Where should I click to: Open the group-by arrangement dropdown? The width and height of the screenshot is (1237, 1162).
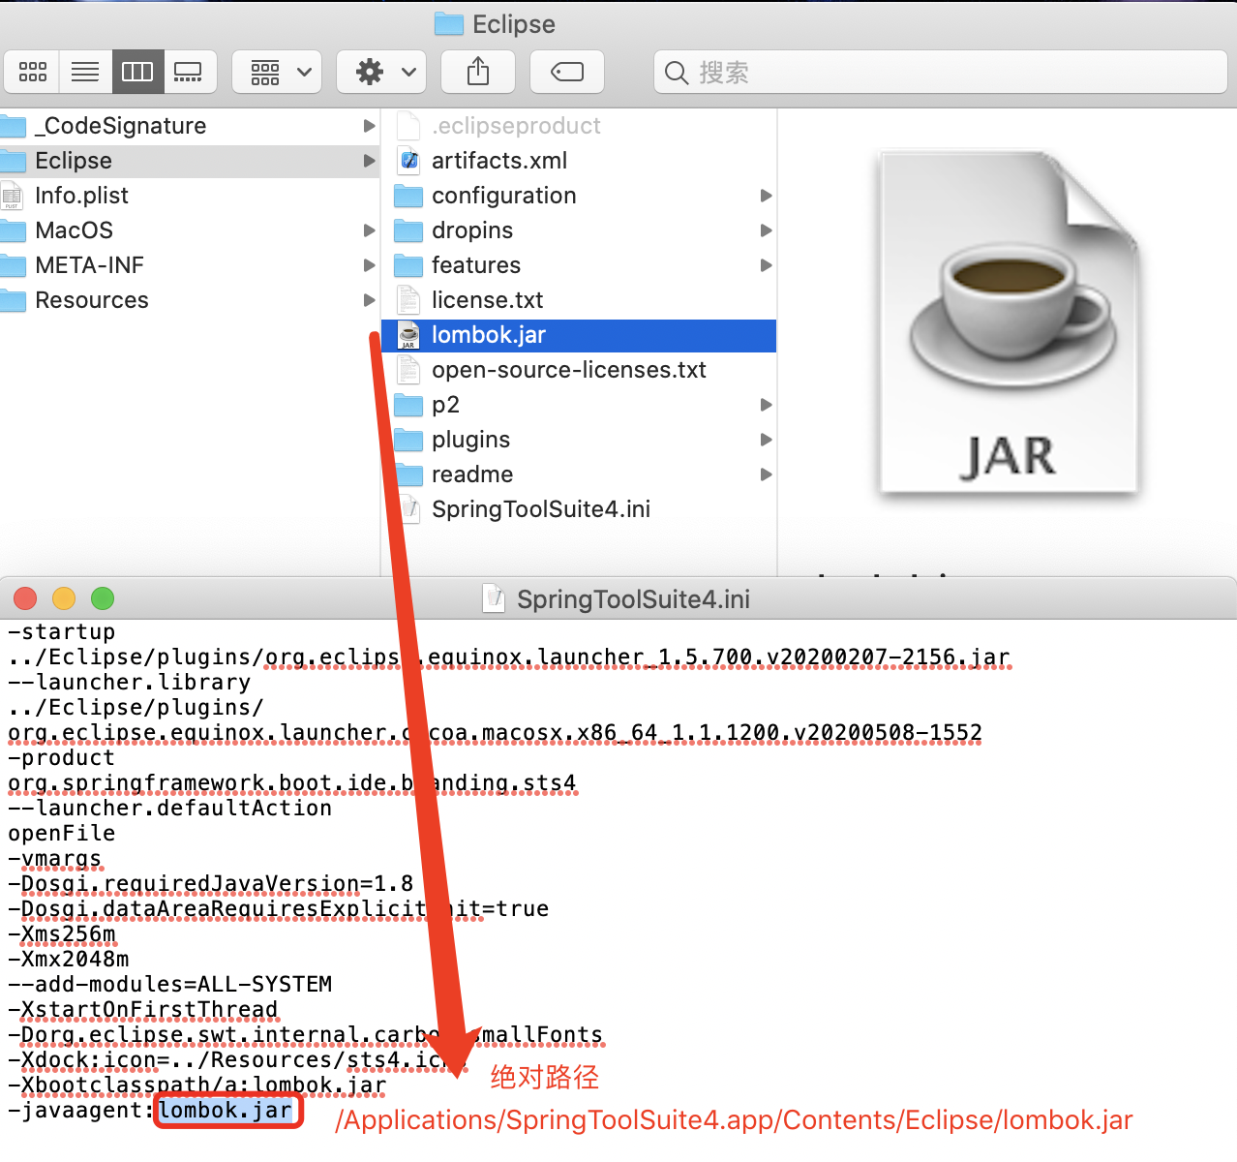click(278, 72)
